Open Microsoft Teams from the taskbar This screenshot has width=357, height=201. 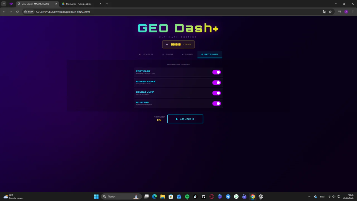(x=244, y=197)
